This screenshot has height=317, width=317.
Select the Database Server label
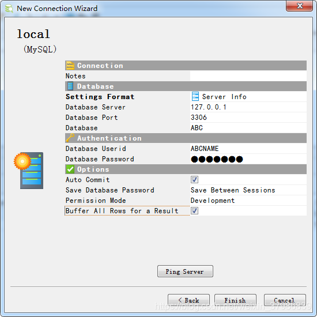pos(96,107)
